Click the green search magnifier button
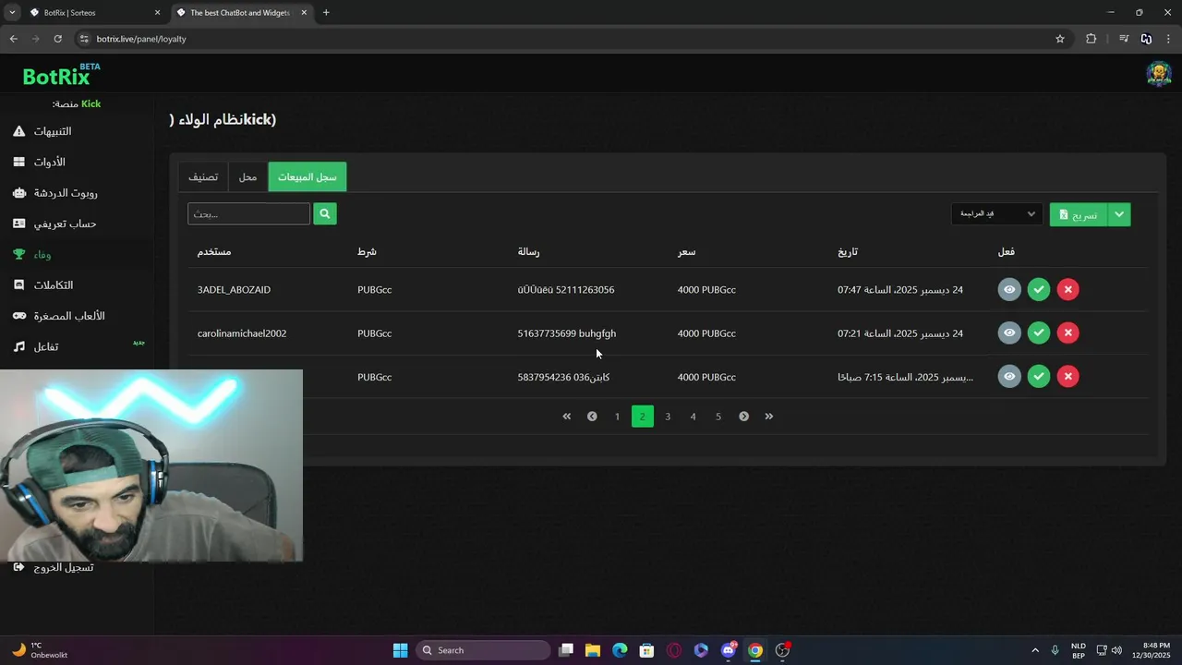Screen dimensions: 1182x665 [x=324, y=213]
